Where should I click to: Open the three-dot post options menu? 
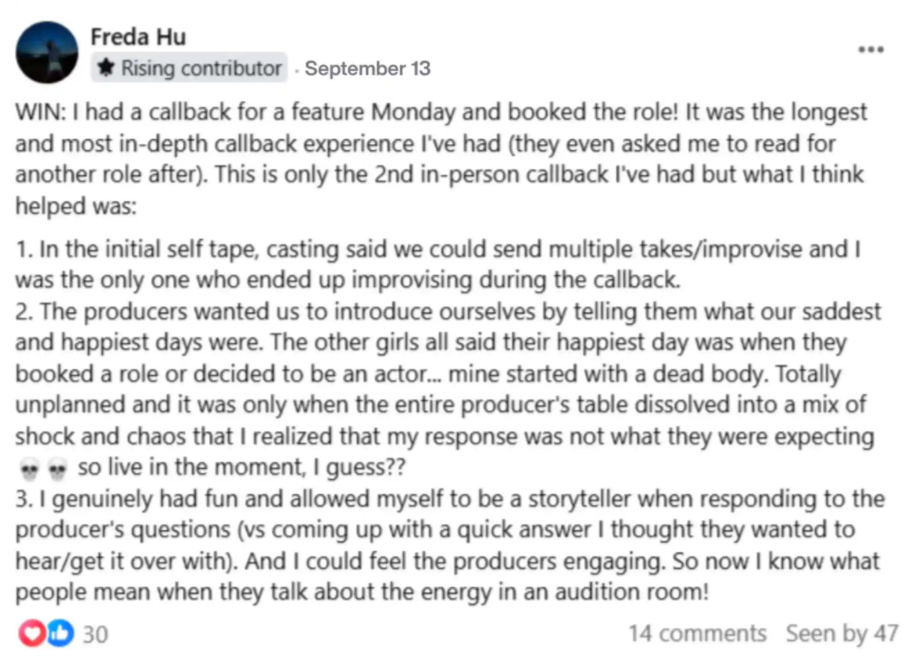871,50
